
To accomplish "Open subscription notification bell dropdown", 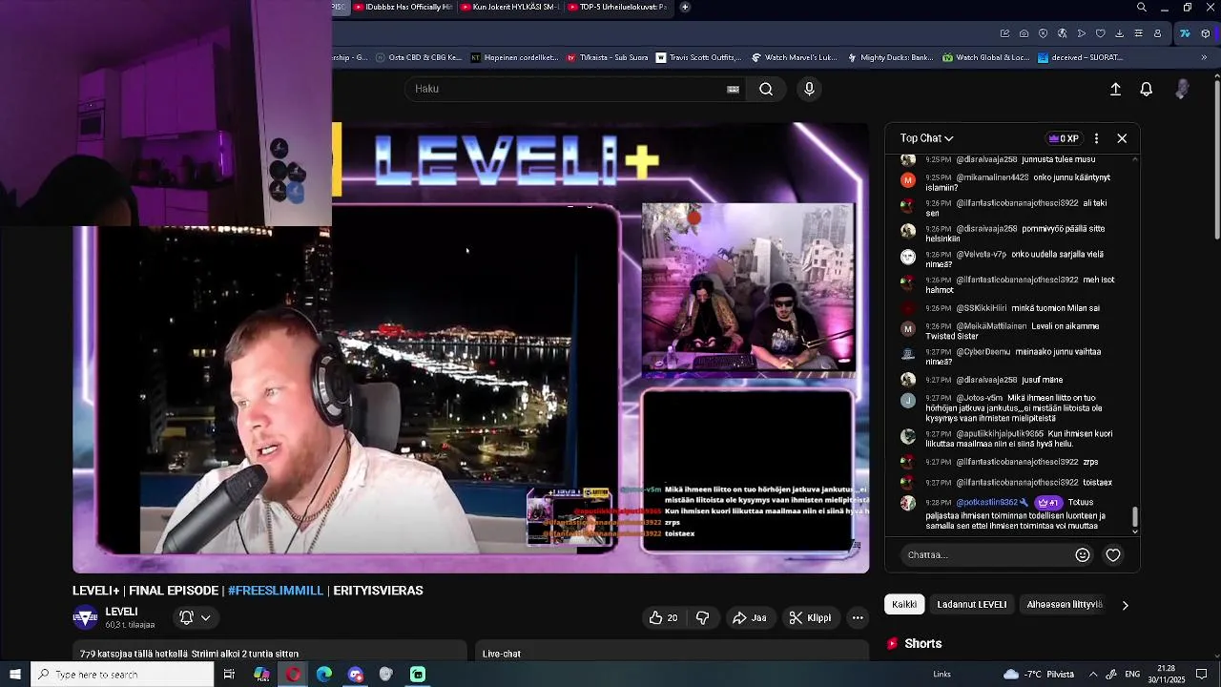I will [195, 617].
